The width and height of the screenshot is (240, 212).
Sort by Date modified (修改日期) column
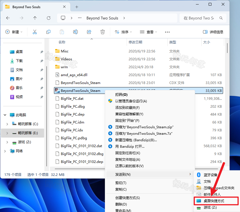(135, 42)
